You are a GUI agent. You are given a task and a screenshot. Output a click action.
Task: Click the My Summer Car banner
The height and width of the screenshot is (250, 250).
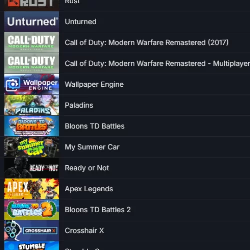pyautogui.click(x=32, y=147)
